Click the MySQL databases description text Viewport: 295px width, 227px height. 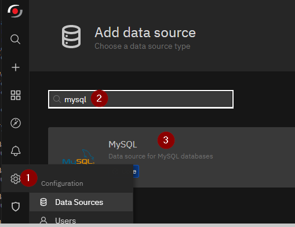pyautogui.click(x=161, y=156)
